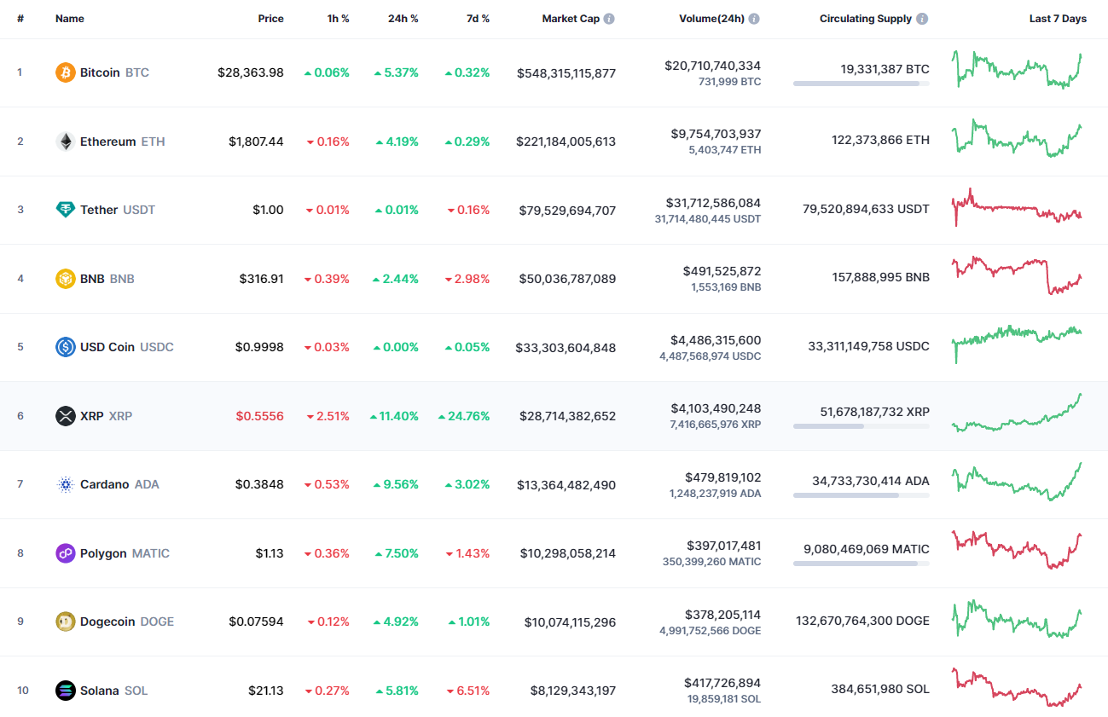Click the Cardano logo icon
1108x717 pixels.
[x=64, y=484]
